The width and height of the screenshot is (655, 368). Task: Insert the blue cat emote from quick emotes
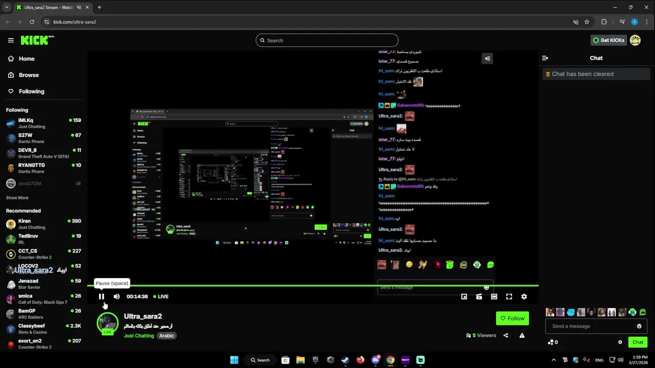pos(571,312)
